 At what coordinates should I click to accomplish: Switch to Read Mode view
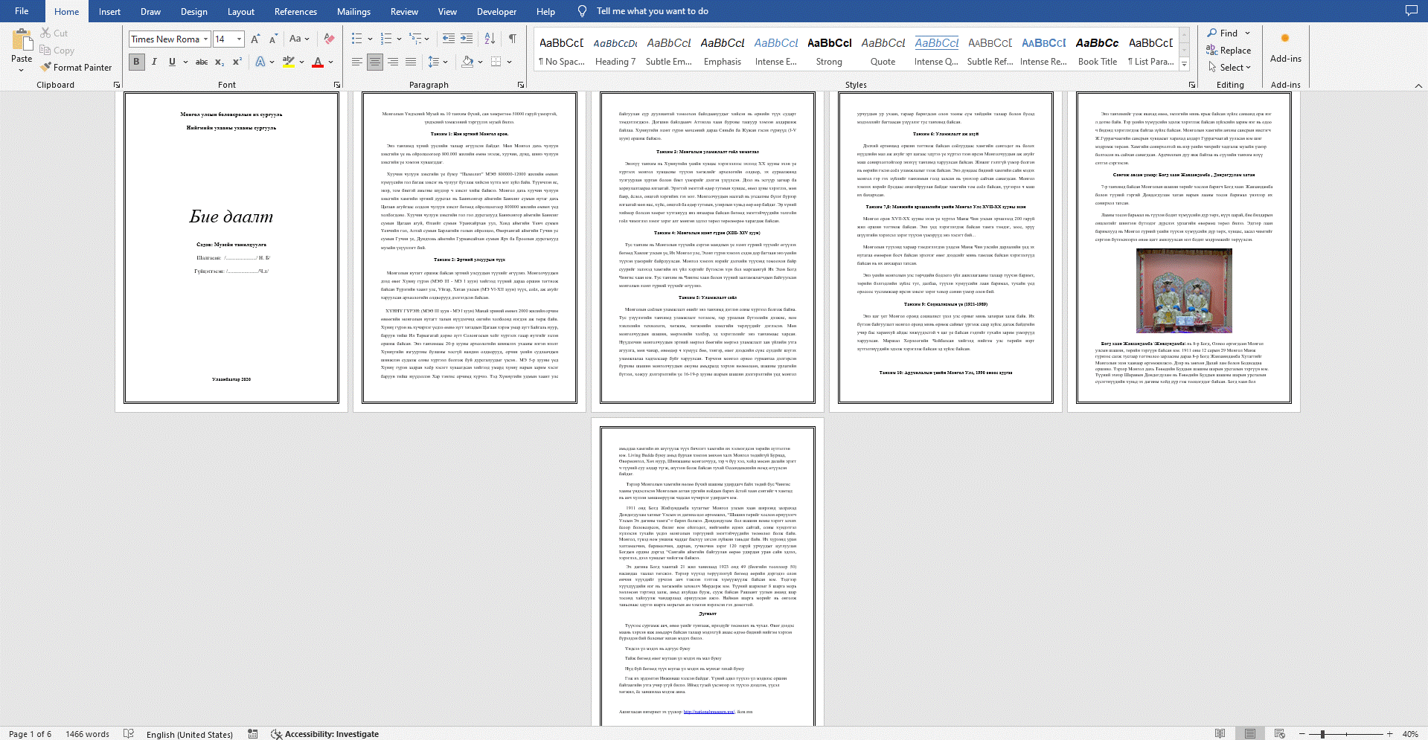click(1220, 734)
